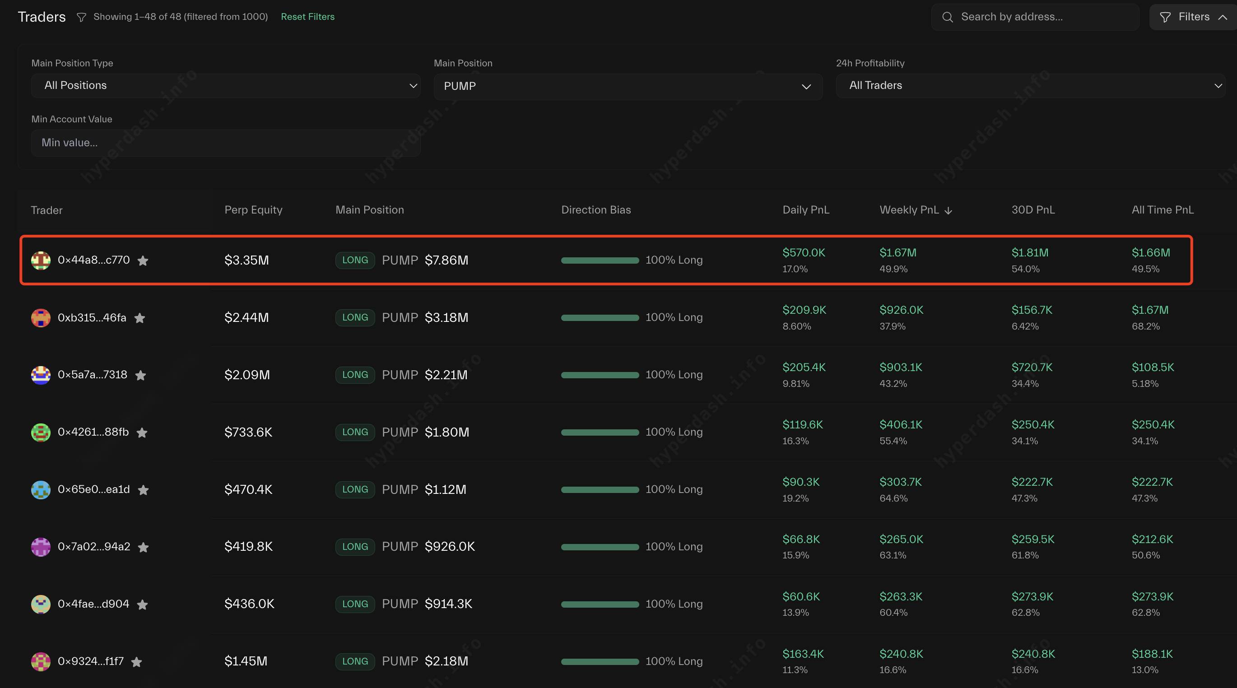Click perp equity value $419.8K
This screenshot has height=688, width=1237.
coord(248,547)
